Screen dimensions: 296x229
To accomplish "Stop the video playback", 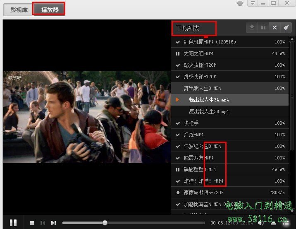I will (32, 223).
